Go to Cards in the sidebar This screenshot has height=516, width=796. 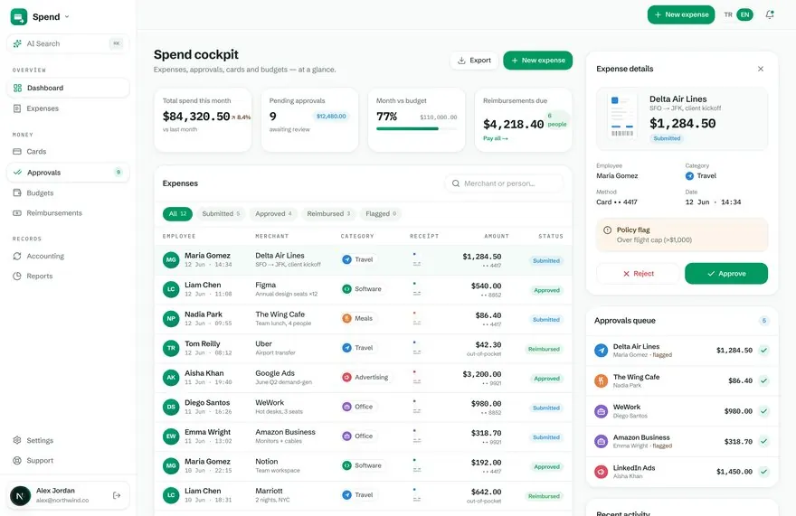click(68, 151)
